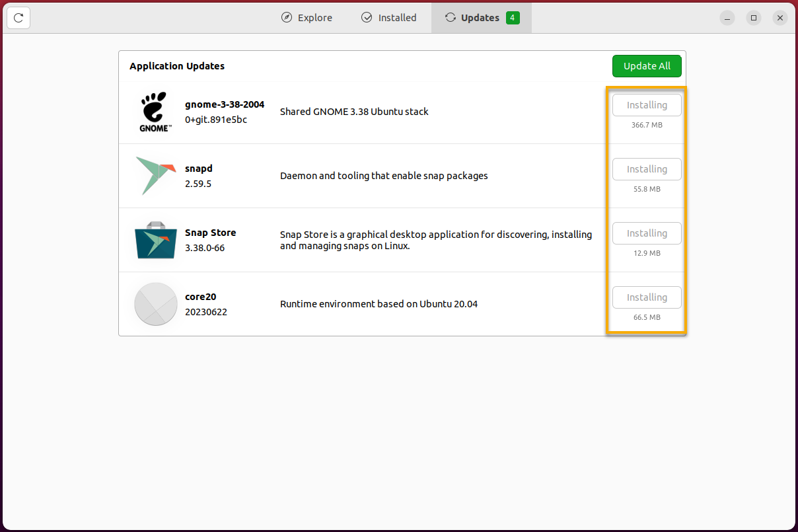The image size is (798, 532).
Task: Click the Installed checkmark icon
Action: [x=367, y=18]
